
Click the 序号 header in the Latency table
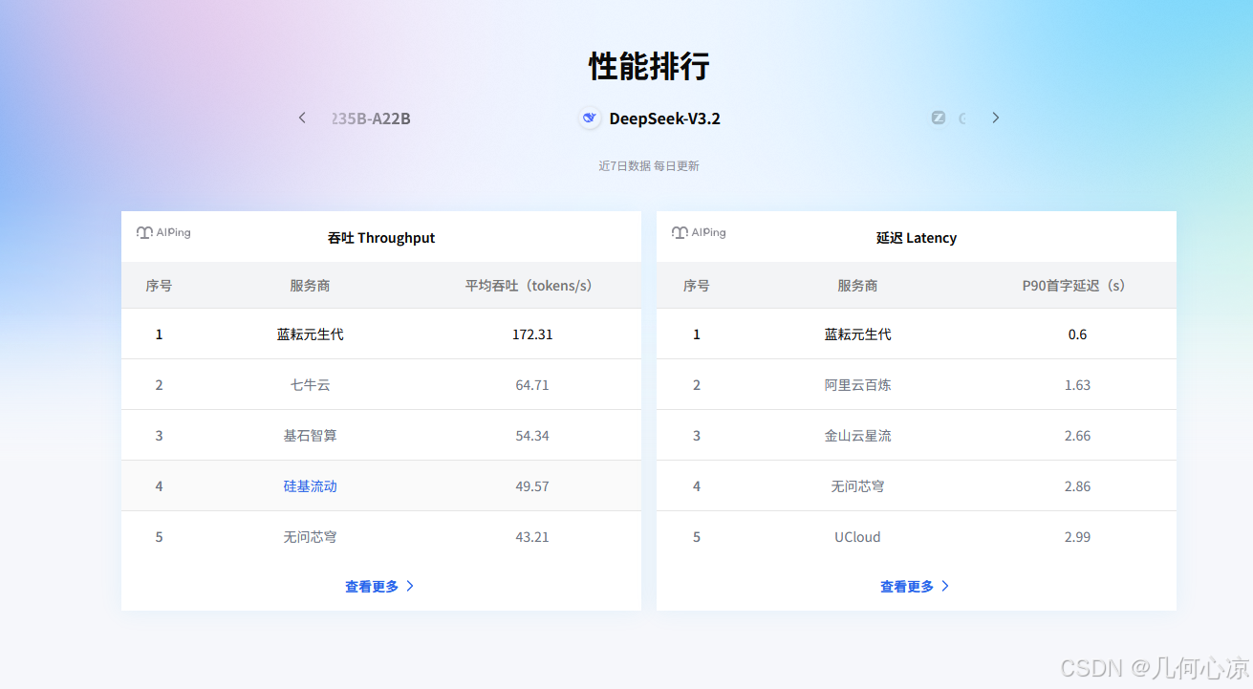tap(697, 286)
